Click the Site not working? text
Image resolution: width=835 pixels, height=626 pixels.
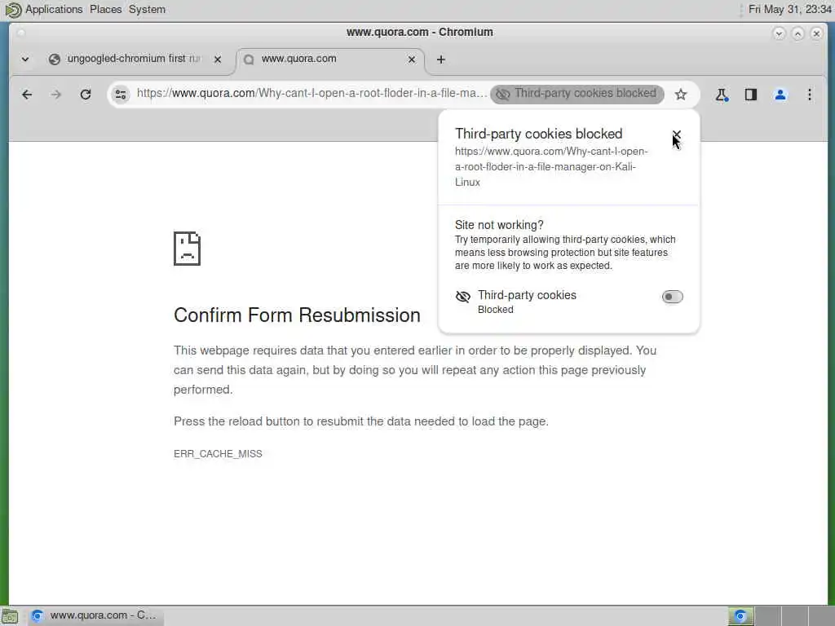tap(499, 225)
